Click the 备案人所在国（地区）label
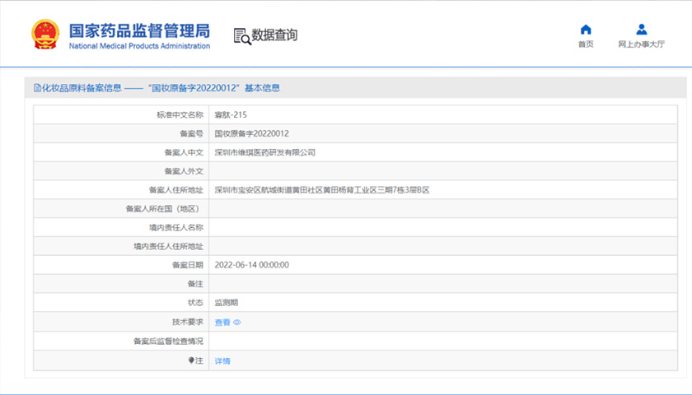The image size is (692, 395). [164, 208]
